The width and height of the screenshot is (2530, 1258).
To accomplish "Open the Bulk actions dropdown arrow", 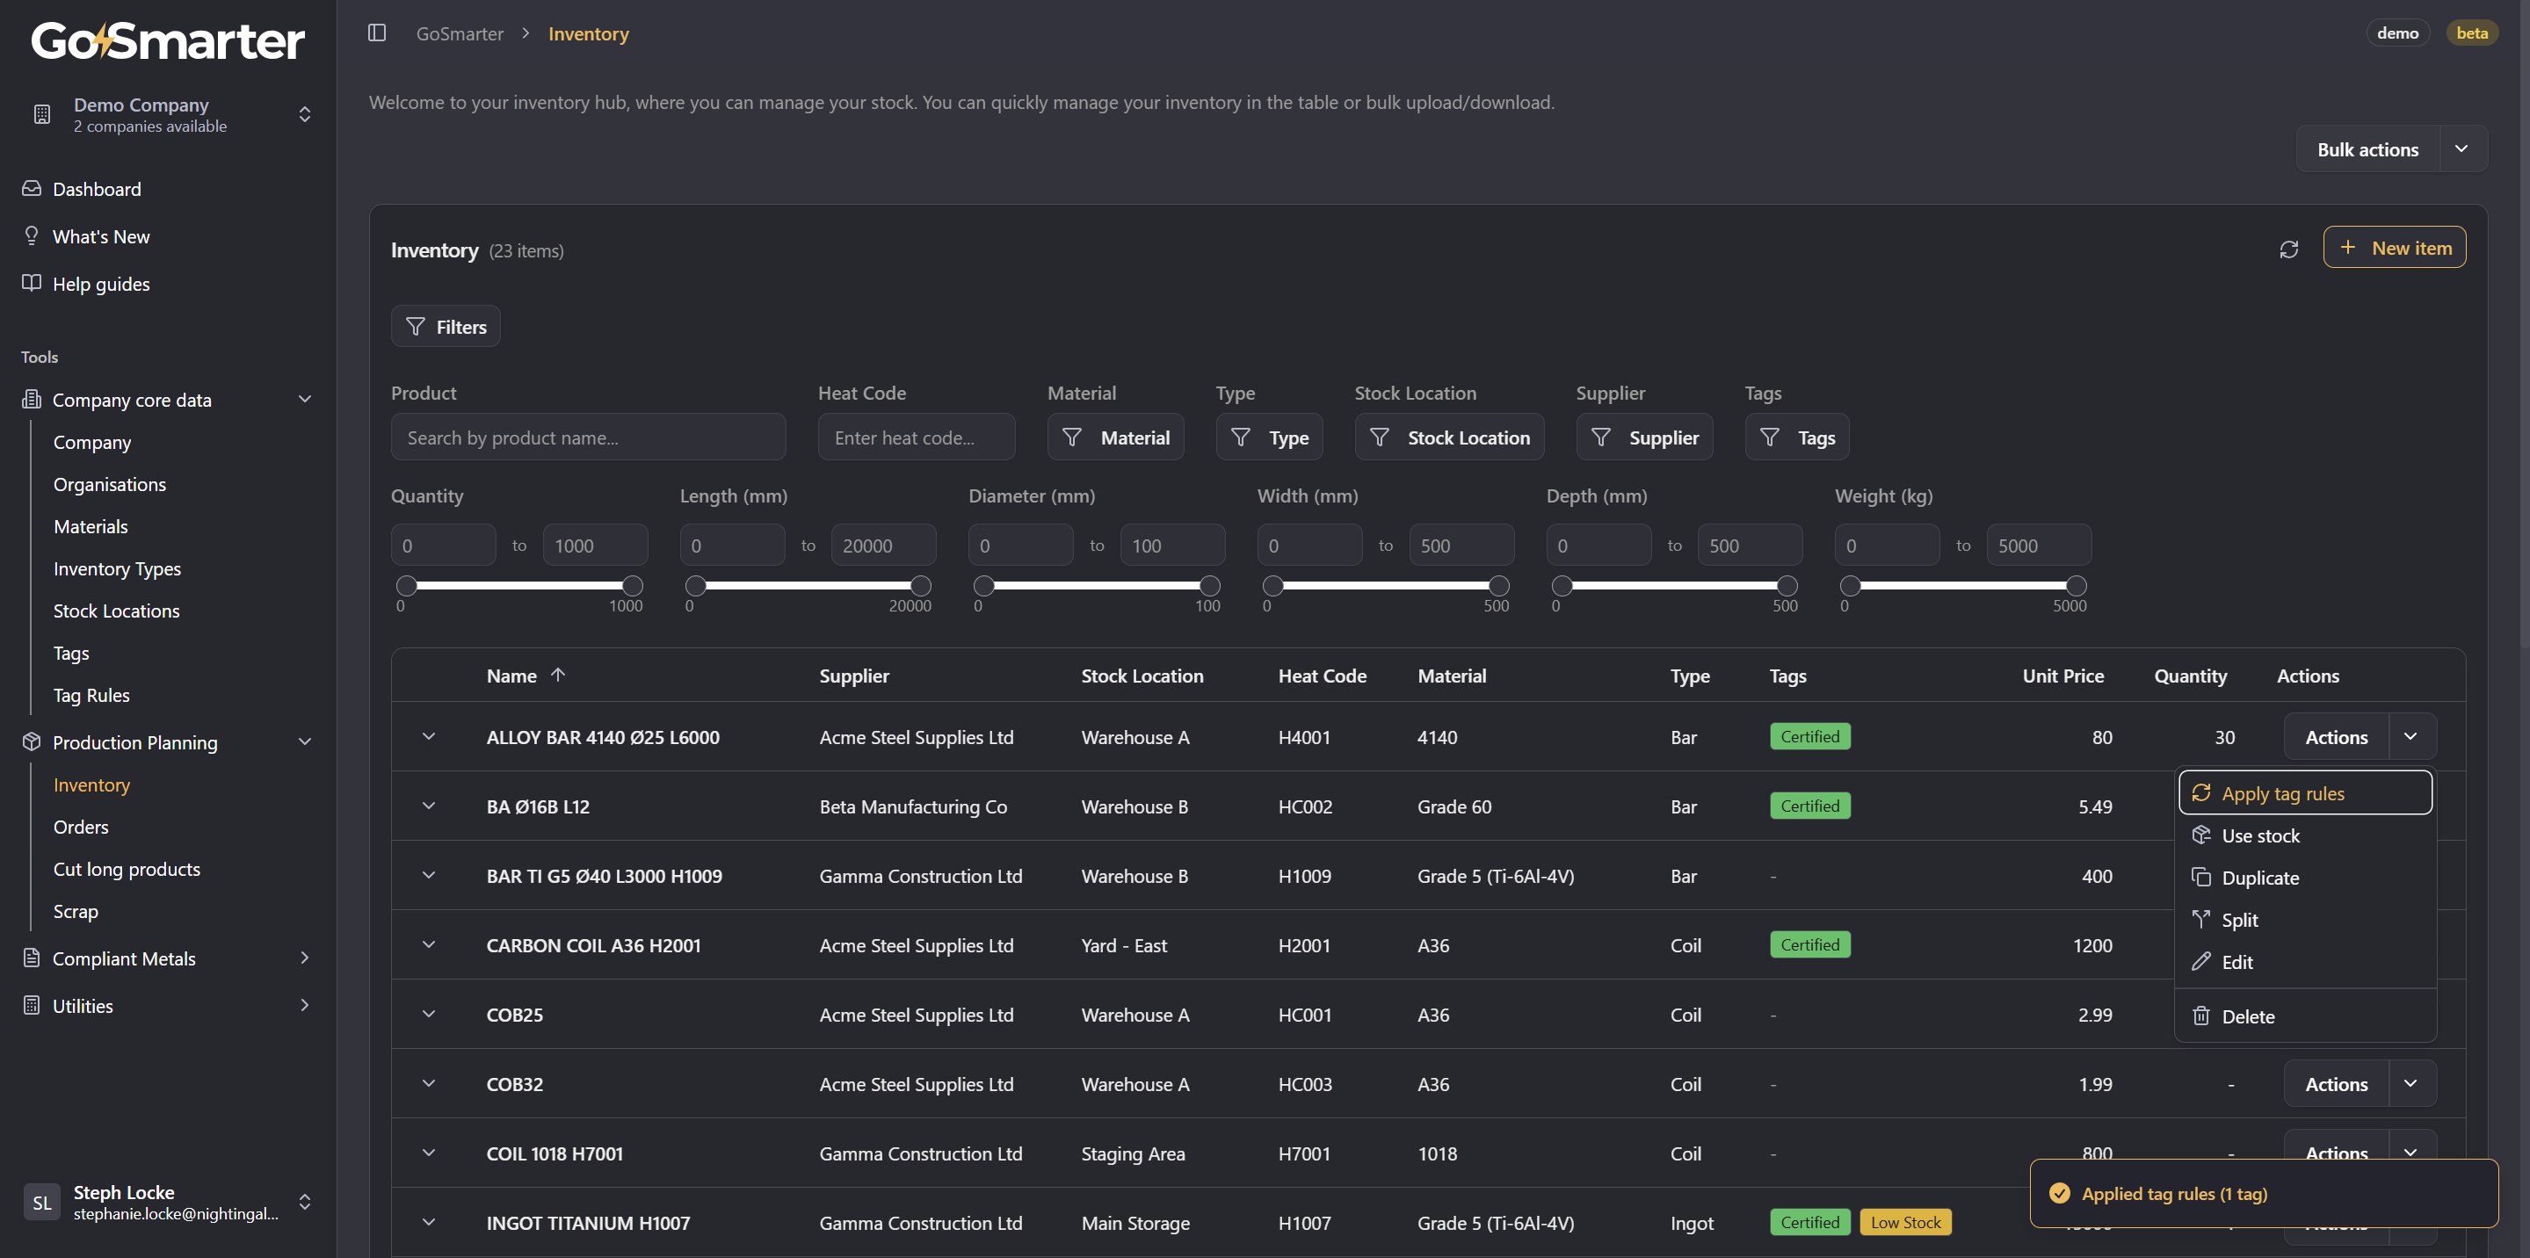I will 2461,149.
